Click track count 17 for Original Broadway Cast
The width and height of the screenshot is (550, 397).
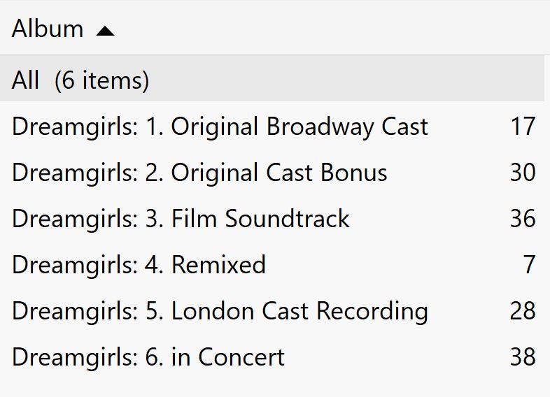point(522,127)
